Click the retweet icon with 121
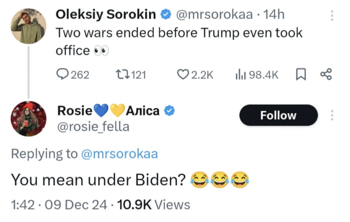The image size is (350, 222). 122,74
